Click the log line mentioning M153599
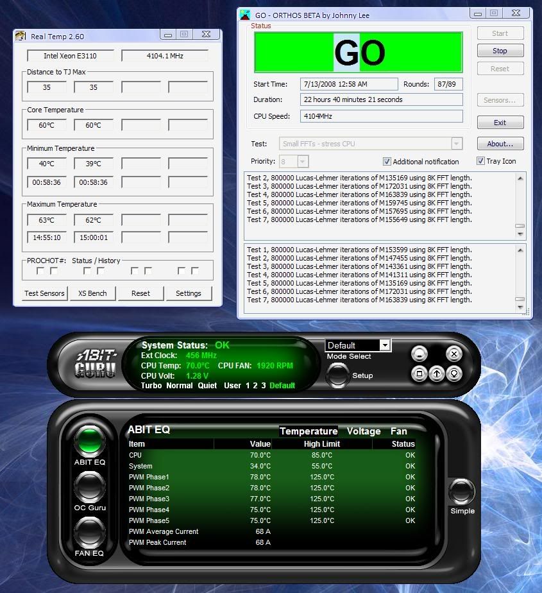The image size is (542, 593). [359, 250]
